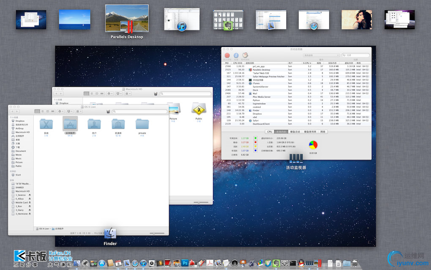
Task: Switch to the Parallels Desktop space thumbnail
Action: 127,18
